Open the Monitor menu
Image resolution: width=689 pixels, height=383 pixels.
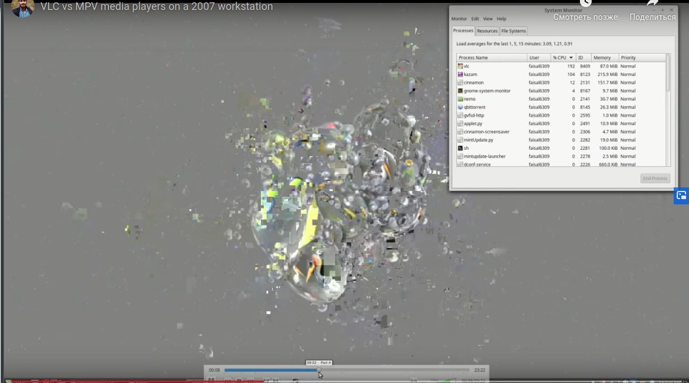[459, 19]
